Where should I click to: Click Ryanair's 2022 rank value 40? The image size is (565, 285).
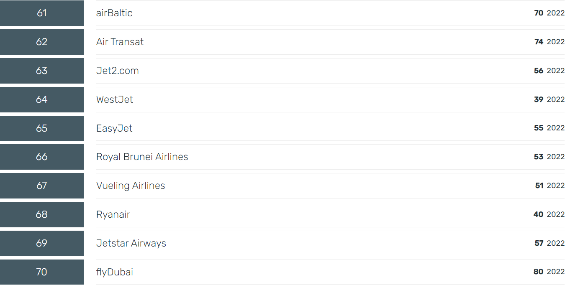[x=538, y=214]
